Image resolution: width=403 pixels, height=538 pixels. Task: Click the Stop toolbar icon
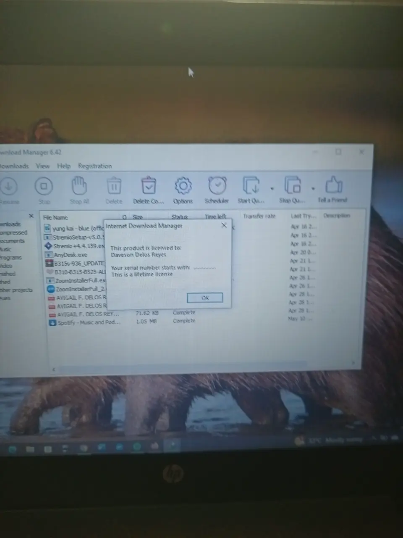tap(44, 186)
